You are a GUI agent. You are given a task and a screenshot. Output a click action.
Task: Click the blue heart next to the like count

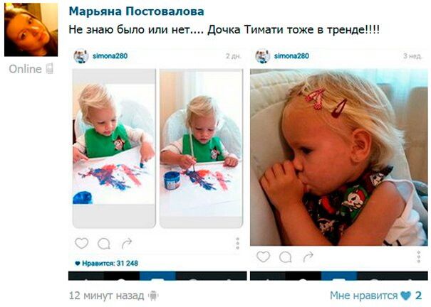406,296
